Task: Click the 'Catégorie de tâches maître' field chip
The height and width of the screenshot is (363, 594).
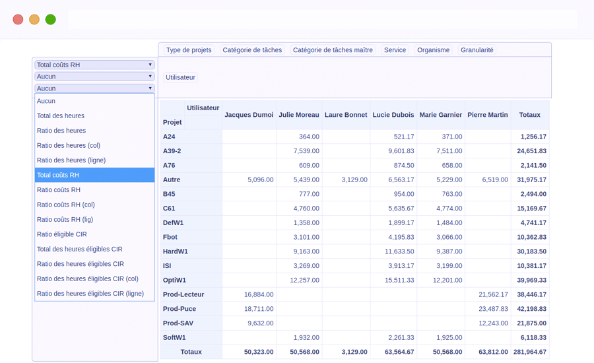Action: [333, 50]
